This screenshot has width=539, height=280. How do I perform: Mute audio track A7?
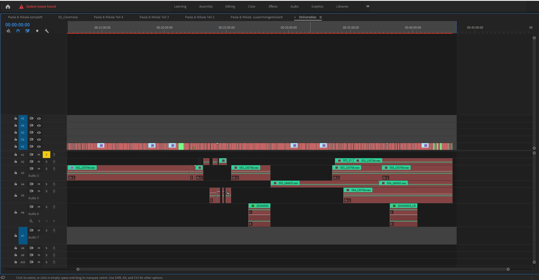[x=39, y=230]
